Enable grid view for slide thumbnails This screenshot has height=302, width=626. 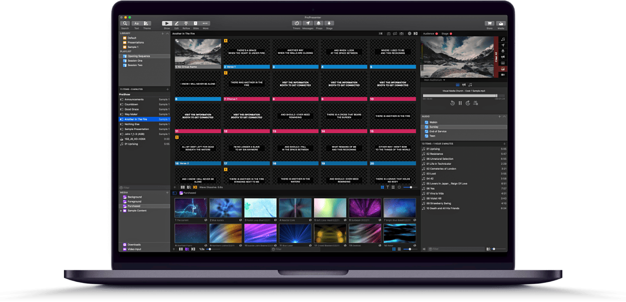point(382,187)
